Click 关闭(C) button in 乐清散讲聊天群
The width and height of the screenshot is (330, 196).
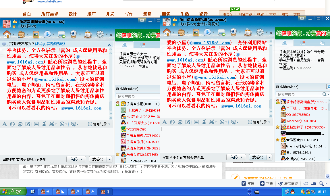click(76, 159)
